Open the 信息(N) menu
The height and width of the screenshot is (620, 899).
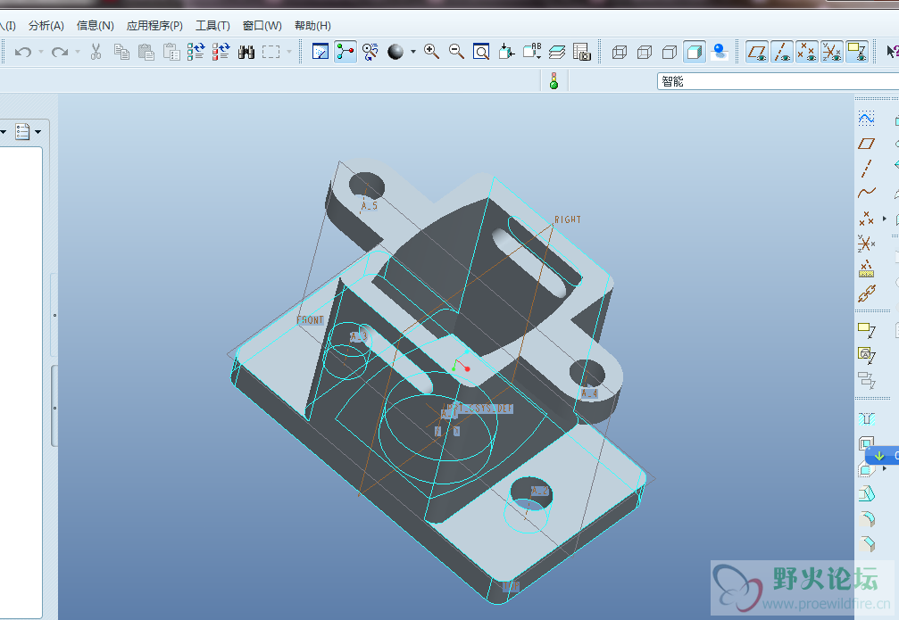(x=96, y=26)
